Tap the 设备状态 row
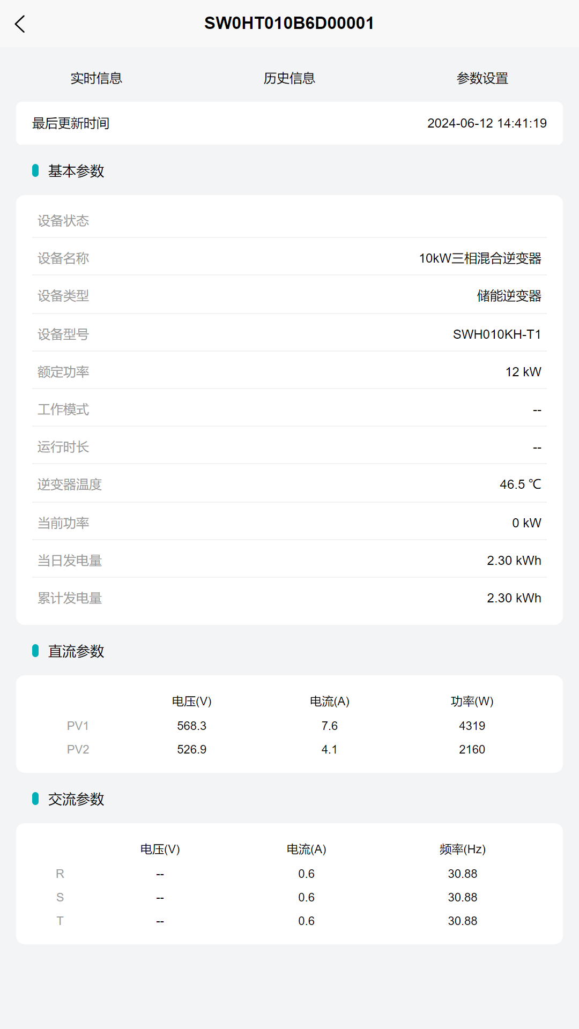 (63, 221)
